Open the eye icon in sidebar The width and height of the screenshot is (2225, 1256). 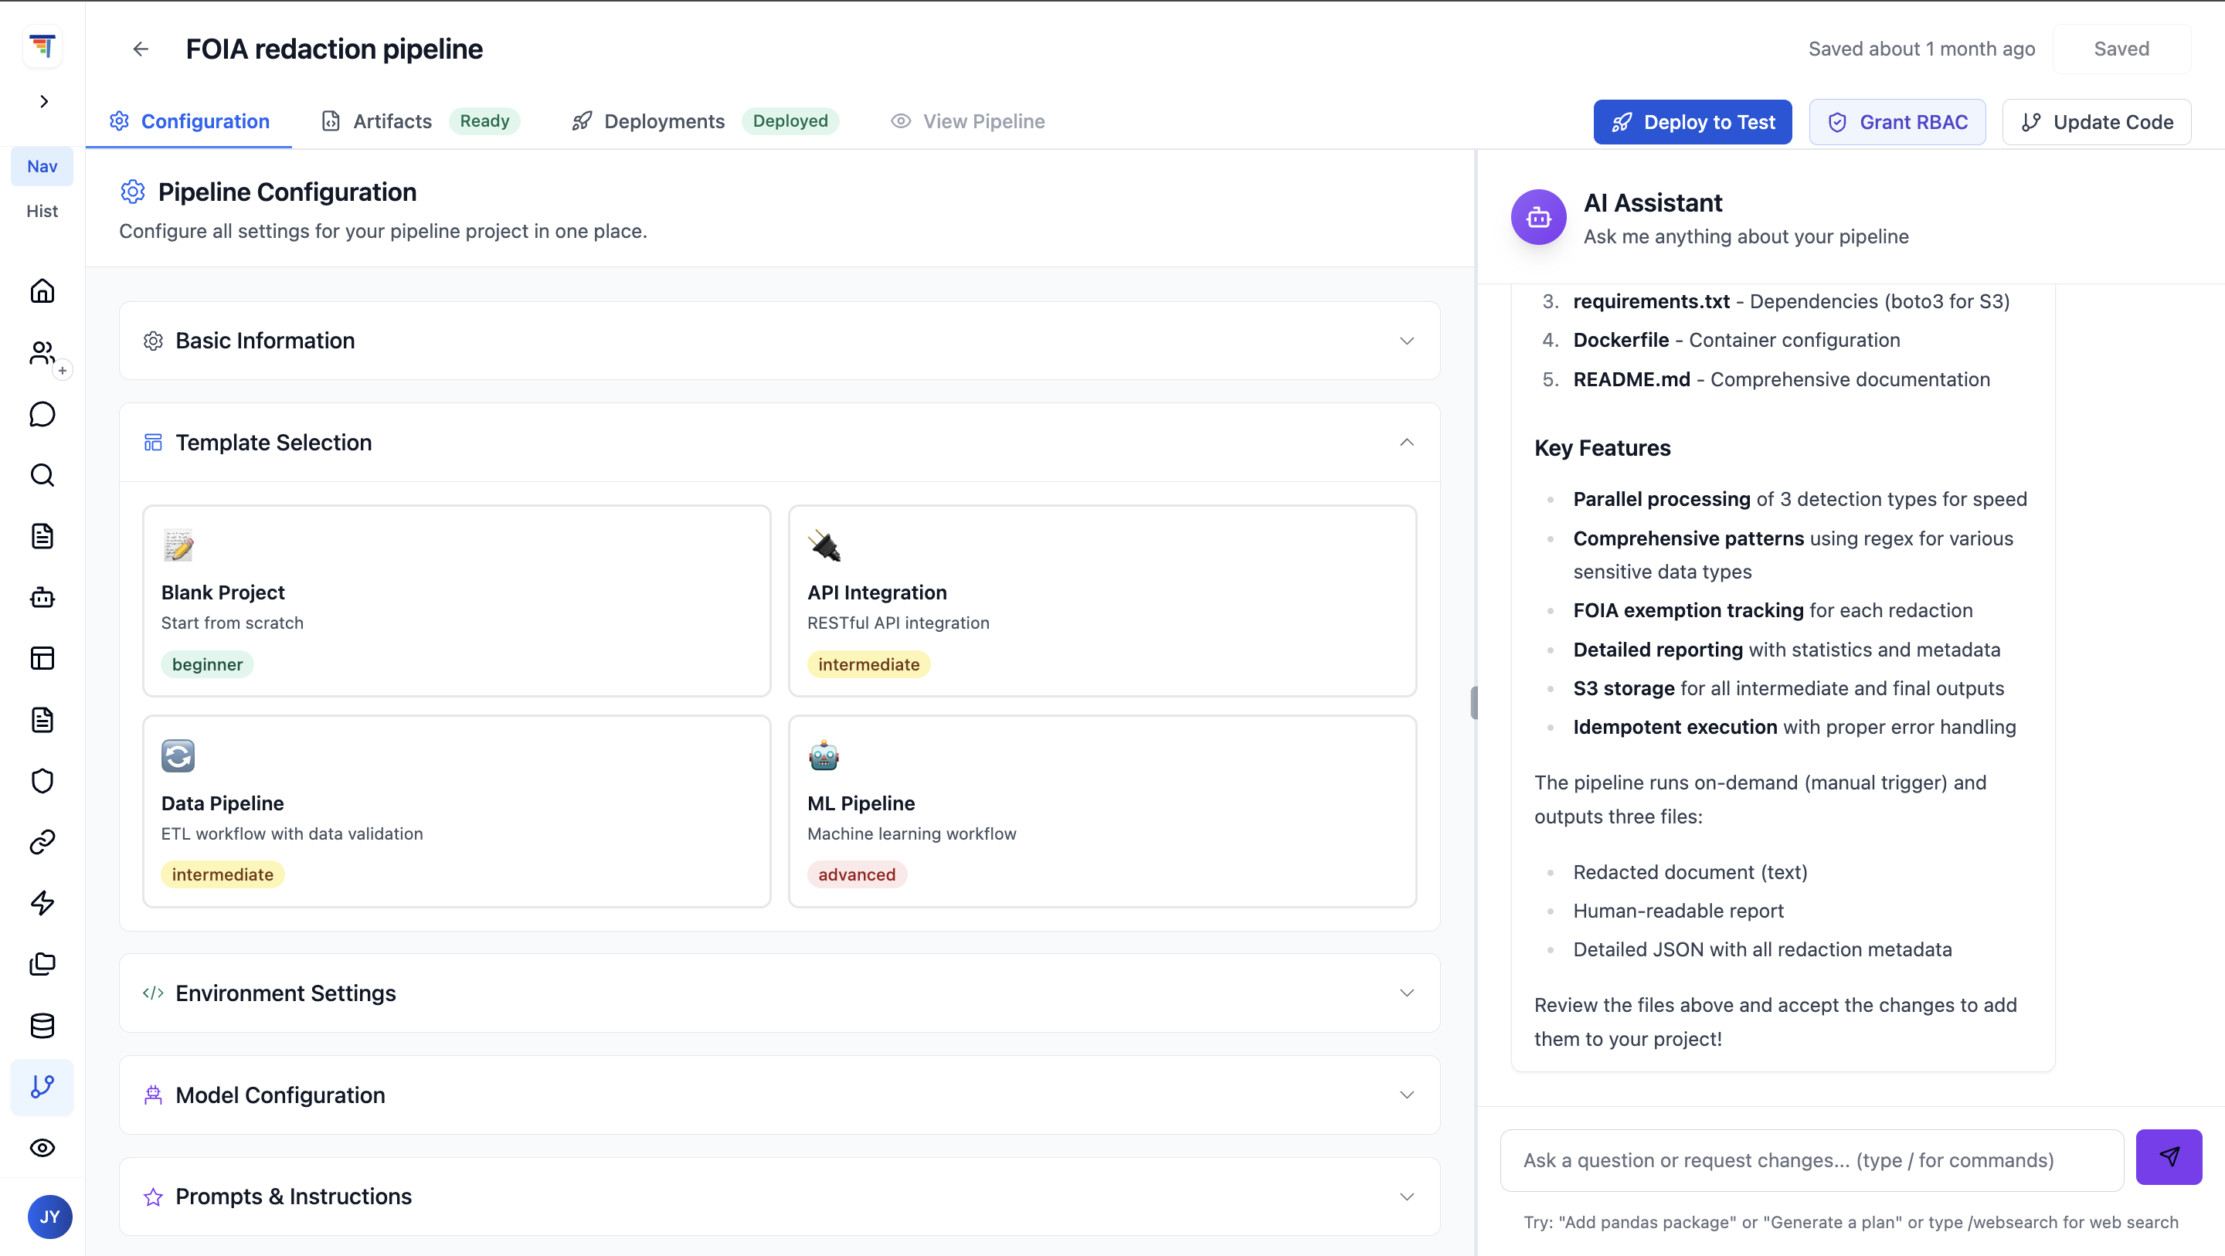click(x=42, y=1147)
